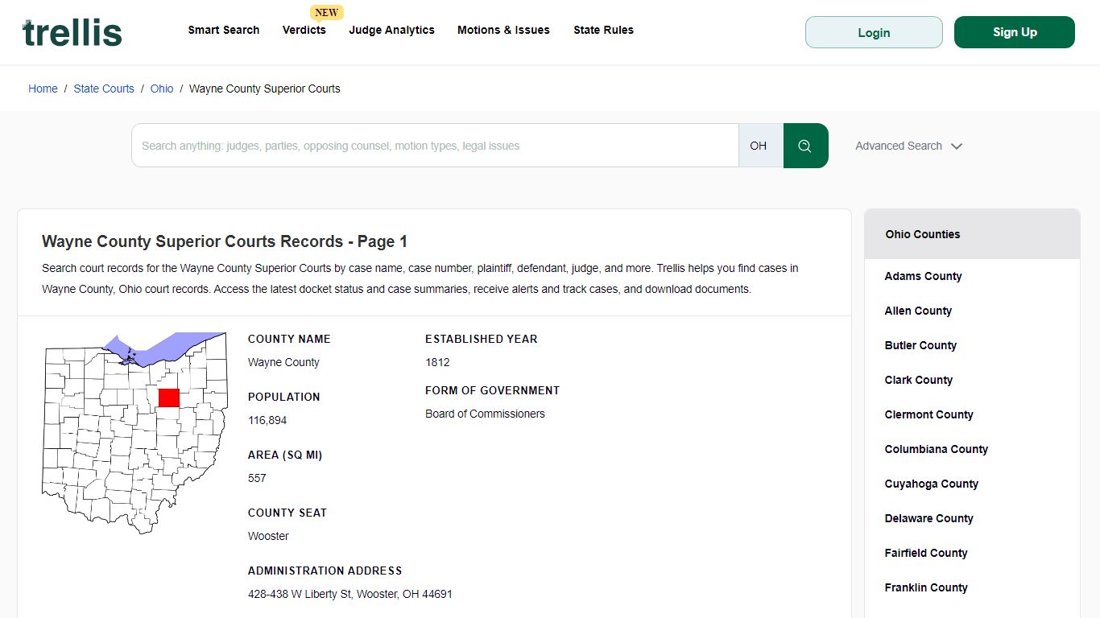
Task: Open Motions & Issues
Action: (x=503, y=30)
